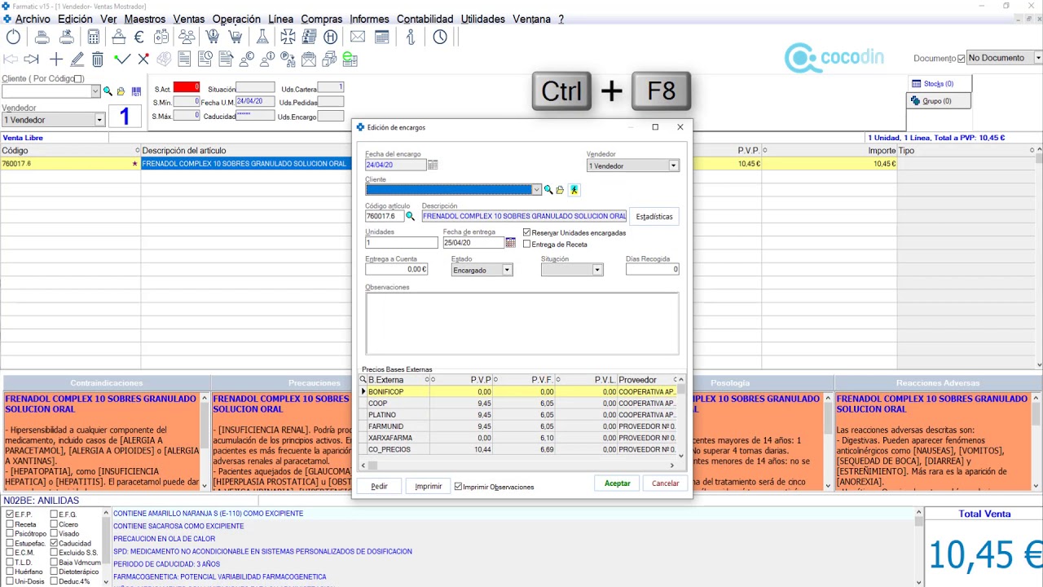Open the Ventas menu
The width and height of the screenshot is (1043, 587).
[189, 19]
